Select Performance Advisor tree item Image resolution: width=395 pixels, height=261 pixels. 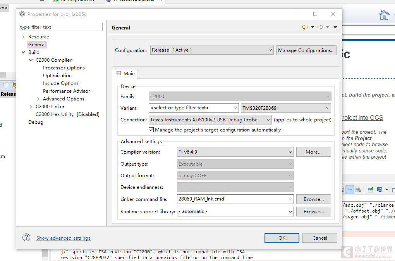tap(67, 91)
